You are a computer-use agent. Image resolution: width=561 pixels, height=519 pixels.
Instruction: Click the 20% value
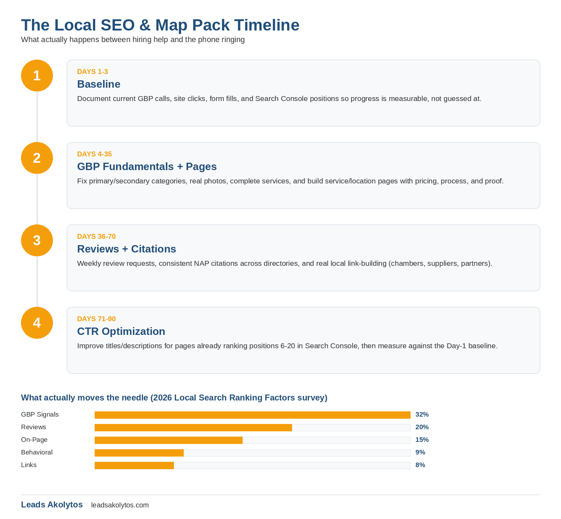coord(422,427)
